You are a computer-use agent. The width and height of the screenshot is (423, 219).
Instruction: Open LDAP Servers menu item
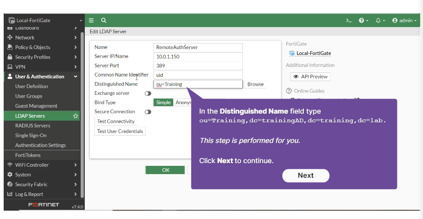click(42, 116)
